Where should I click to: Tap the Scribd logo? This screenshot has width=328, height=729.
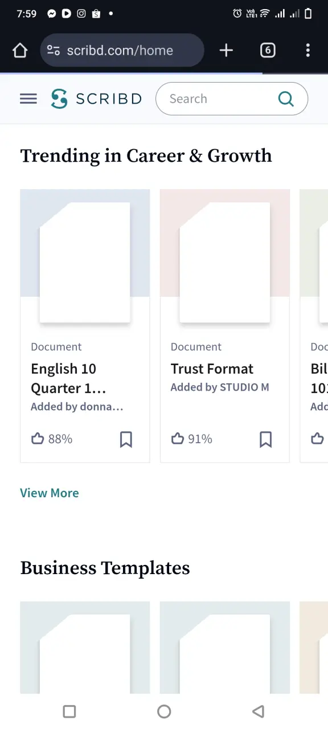[96, 99]
